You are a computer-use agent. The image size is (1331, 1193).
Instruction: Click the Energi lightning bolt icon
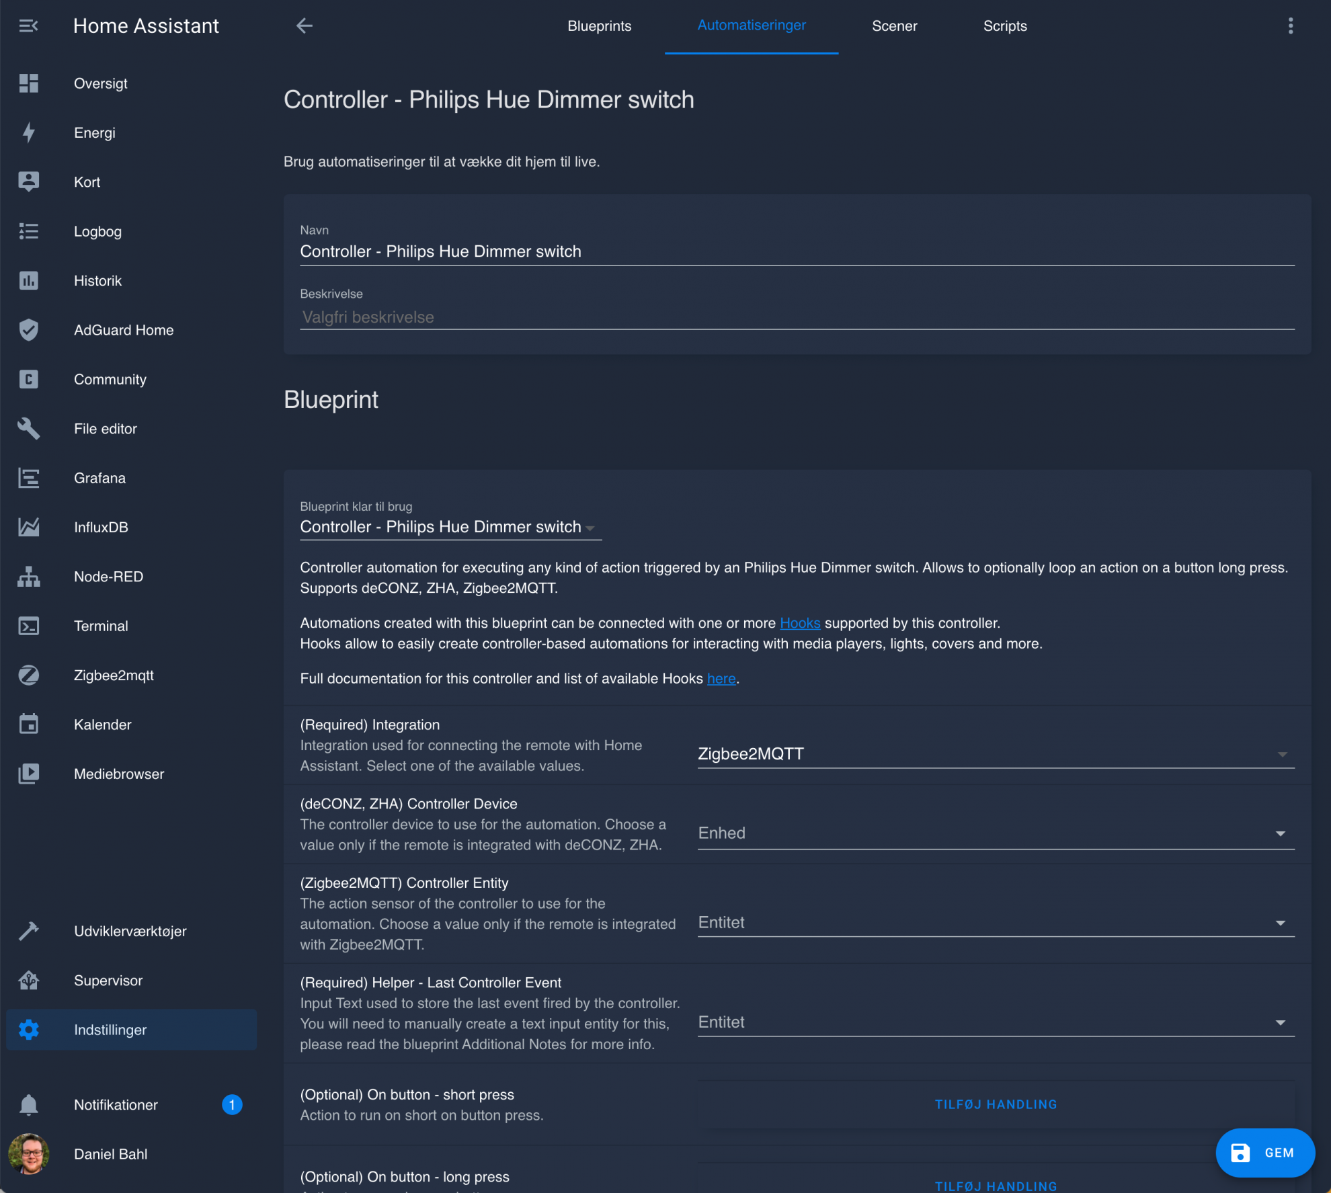(x=28, y=132)
